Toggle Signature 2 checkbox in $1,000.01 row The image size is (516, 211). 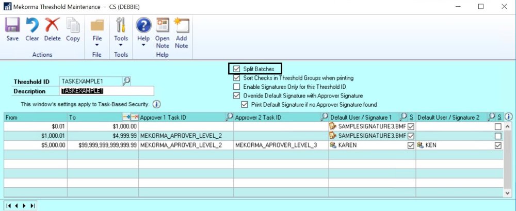pos(498,136)
